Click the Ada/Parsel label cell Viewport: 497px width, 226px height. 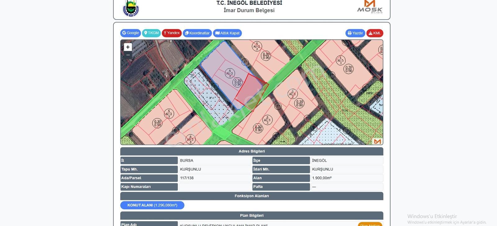pyautogui.click(x=149, y=178)
